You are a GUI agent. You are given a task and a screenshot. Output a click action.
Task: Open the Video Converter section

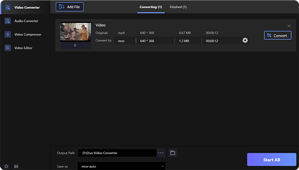(x=25, y=7)
